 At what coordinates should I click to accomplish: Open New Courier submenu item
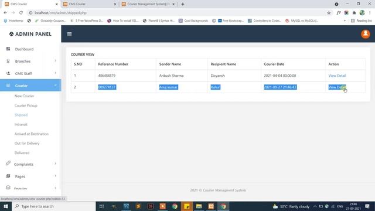point(25,96)
